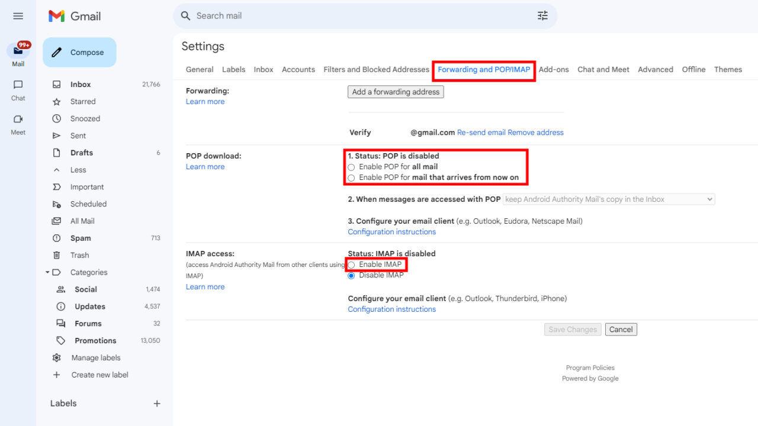Switch to the Accounts settings tab
Image resolution: width=758 pixels, height=426 pixels.
(x=298, y=69)
